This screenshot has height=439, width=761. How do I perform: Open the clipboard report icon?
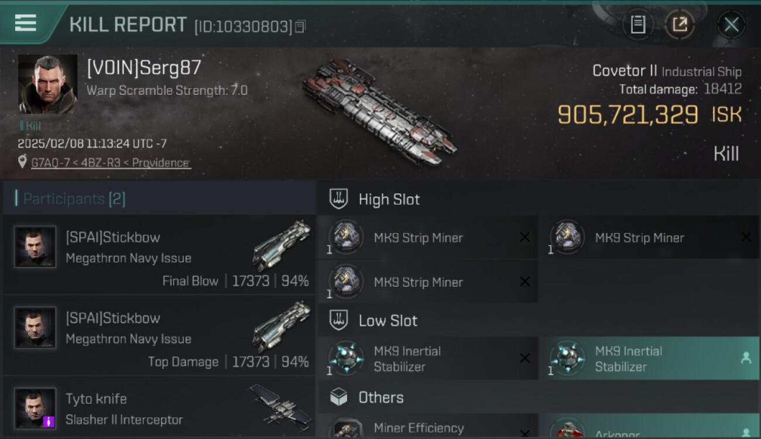click(x=637, y=25)
